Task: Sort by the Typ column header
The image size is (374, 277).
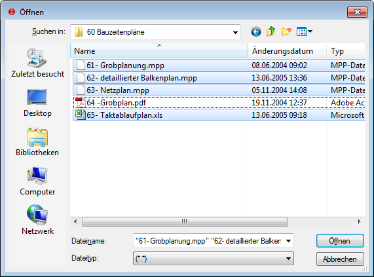Action: (346, 51)
